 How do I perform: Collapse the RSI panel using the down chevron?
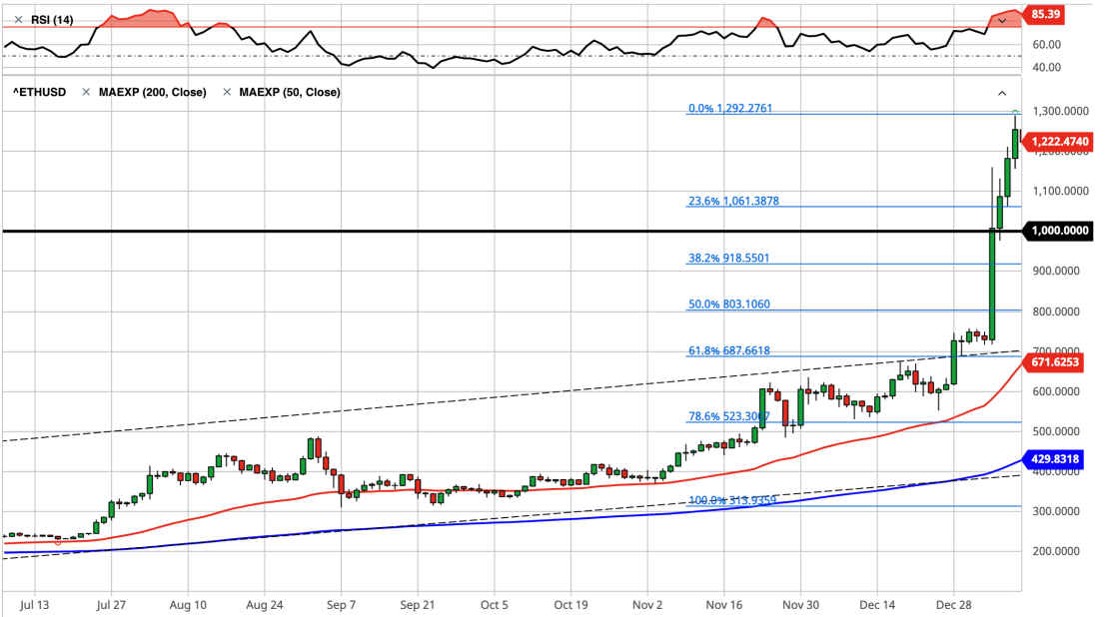(x=1001, y=21)
